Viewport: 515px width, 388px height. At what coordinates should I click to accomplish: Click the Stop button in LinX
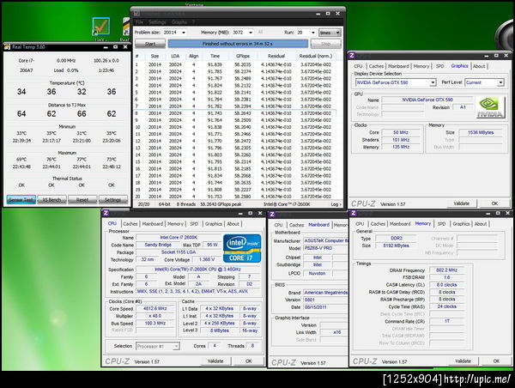325,44
